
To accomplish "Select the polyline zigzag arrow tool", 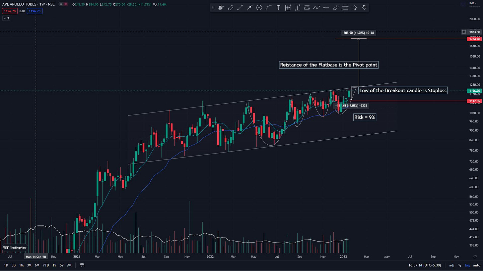I will (x=316, y=8).
